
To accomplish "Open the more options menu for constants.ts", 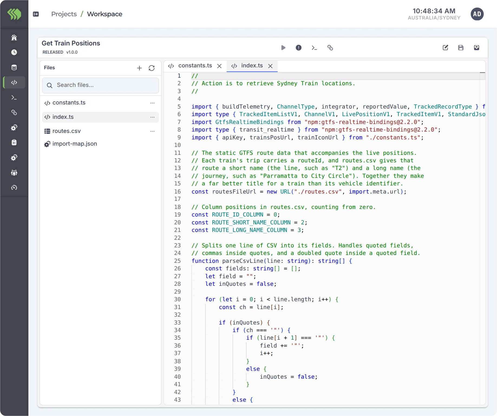I will pyautogui.click(x=152, y=103).
